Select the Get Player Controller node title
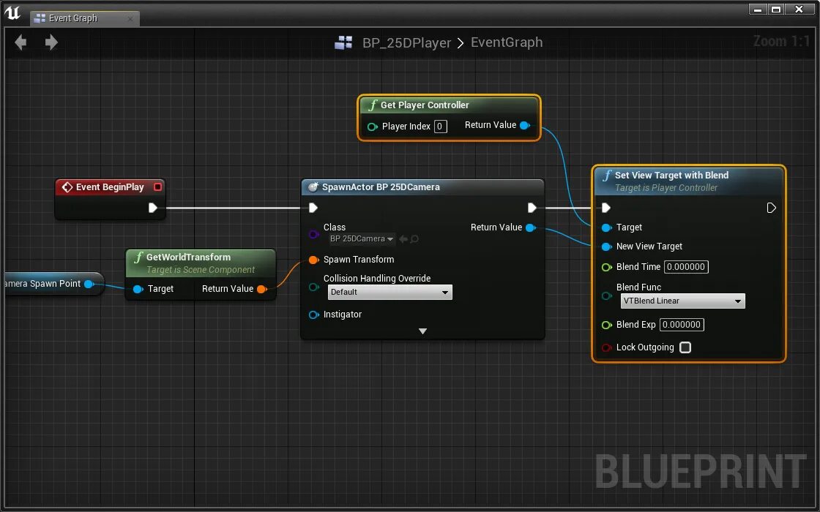Image resolution: width=820 pixels, height=512 pixels. [425, 105]
